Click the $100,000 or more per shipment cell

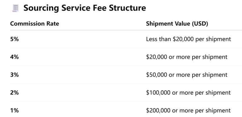point(188,93)
